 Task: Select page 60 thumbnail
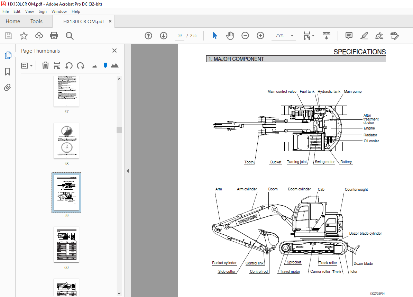(66, 244)
